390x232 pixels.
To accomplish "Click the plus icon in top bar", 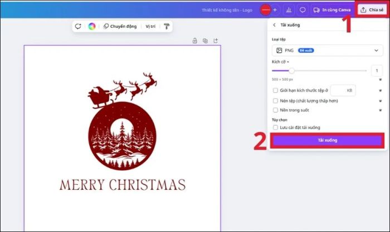I will coord(275,10).
